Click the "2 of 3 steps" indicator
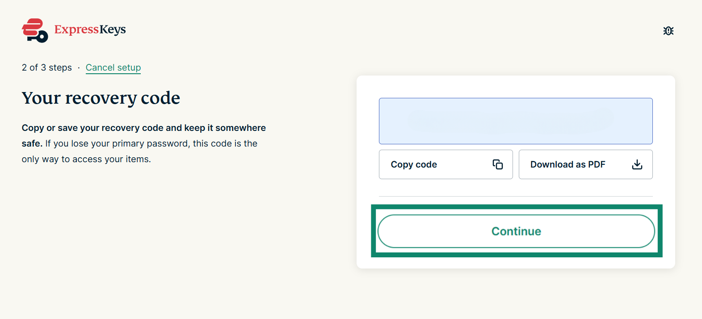This screenshot has width=702, height=319. click(x=47, y=67)
